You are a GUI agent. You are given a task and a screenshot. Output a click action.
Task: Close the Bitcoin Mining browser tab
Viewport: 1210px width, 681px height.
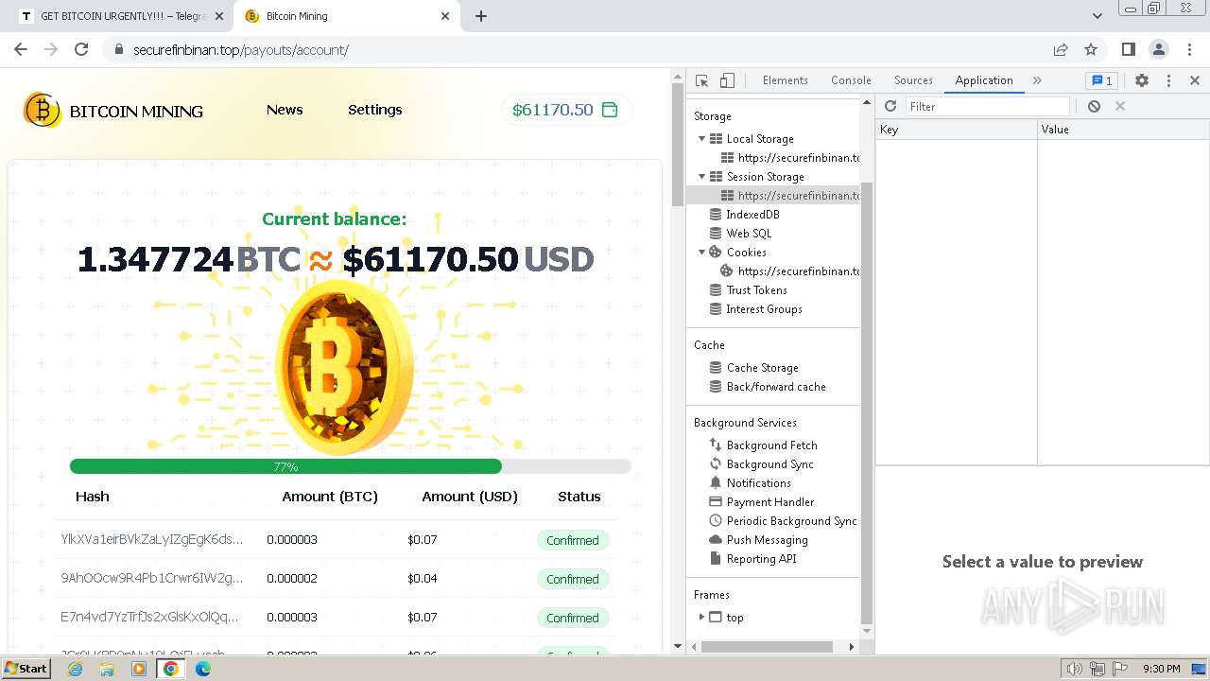[445, 16]
